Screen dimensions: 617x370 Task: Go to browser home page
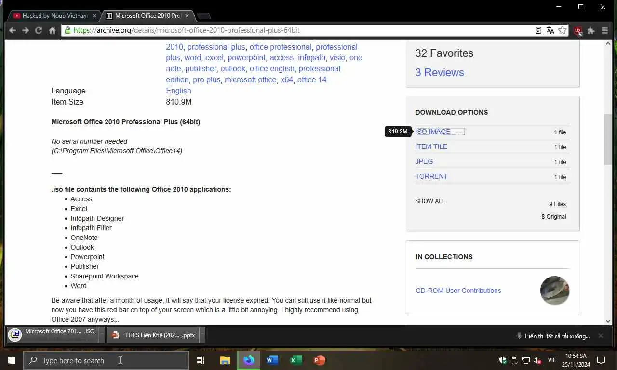[52, 30]
